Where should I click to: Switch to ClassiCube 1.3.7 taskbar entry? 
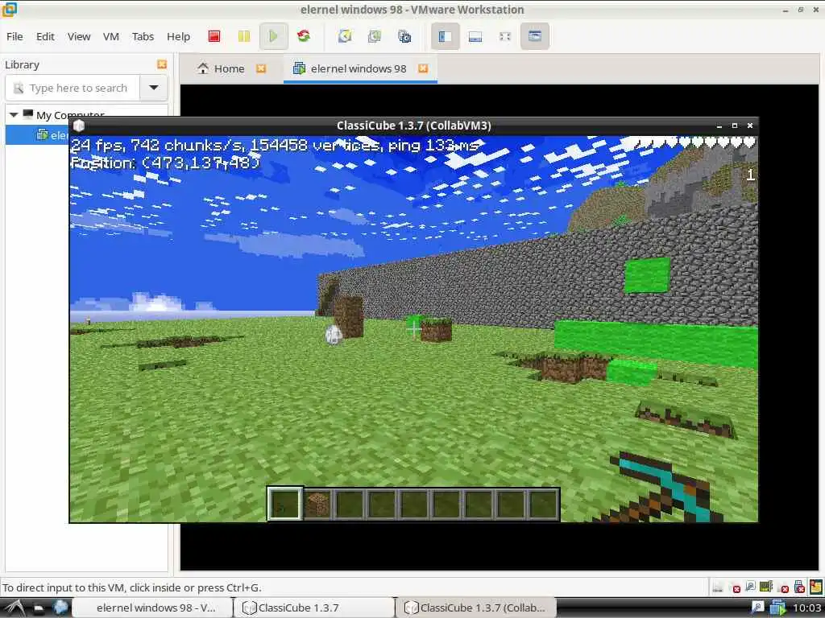click(313, 608)
